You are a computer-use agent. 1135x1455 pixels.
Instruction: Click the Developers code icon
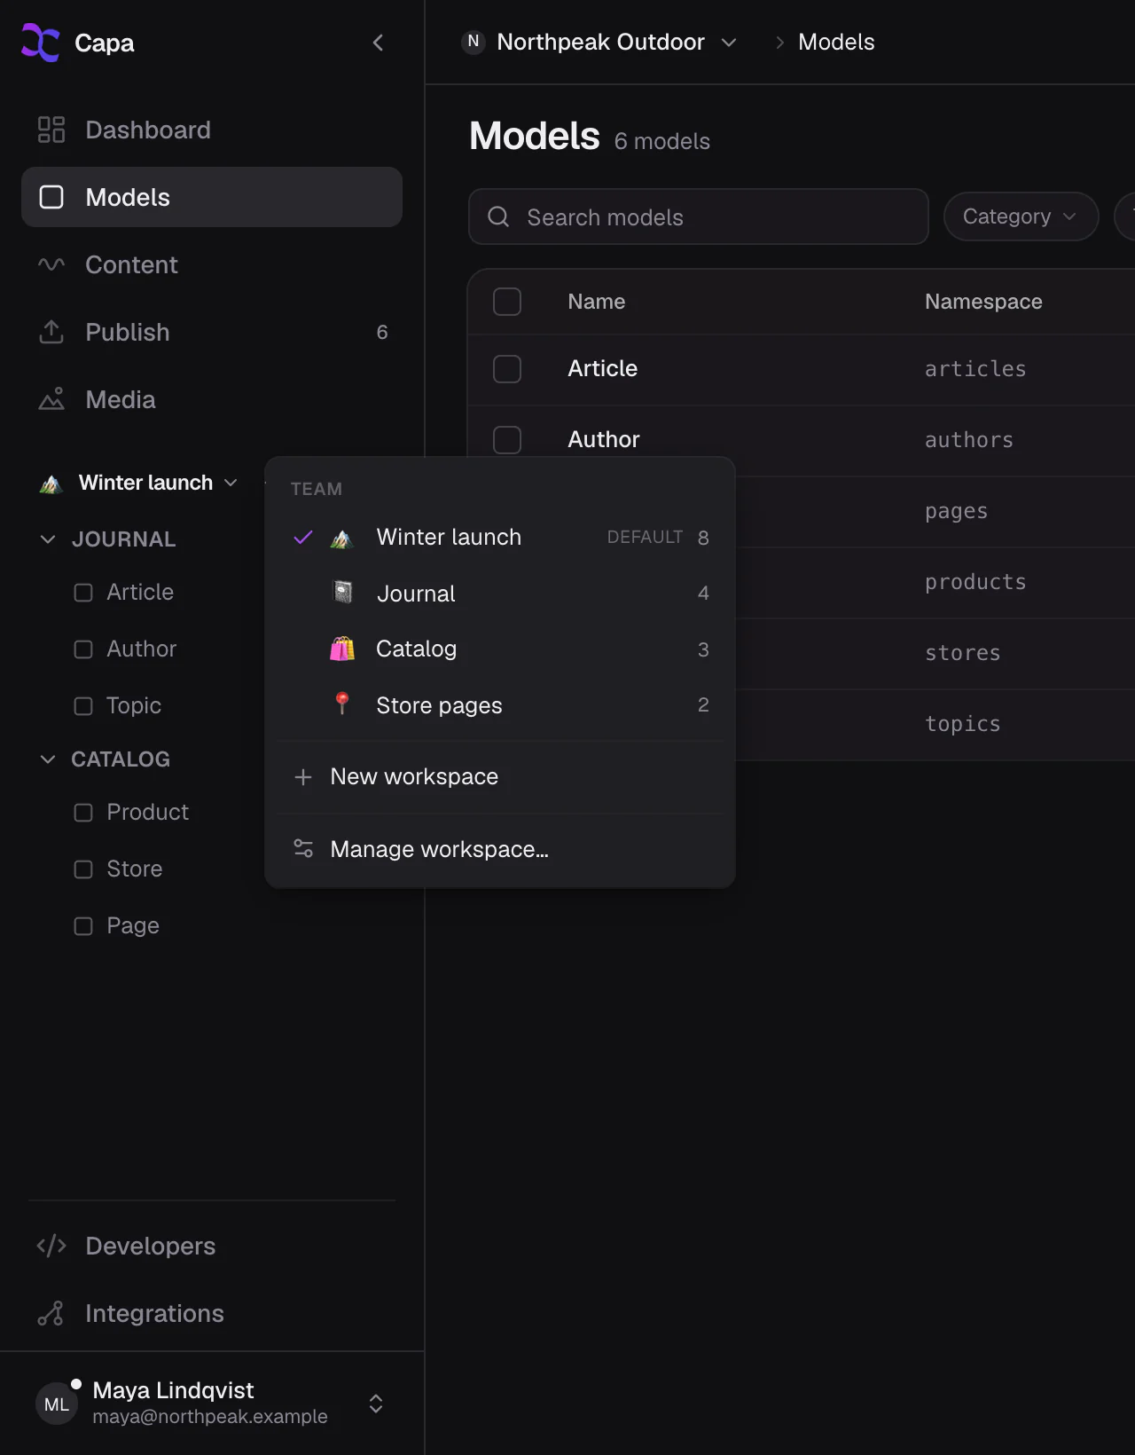tap(51, 1246)
